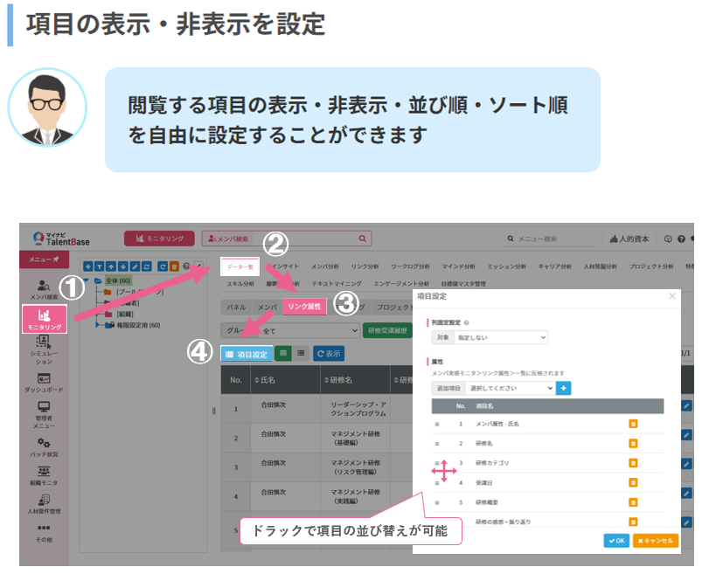Close the 項目設定 dialog

click(672, 296)
